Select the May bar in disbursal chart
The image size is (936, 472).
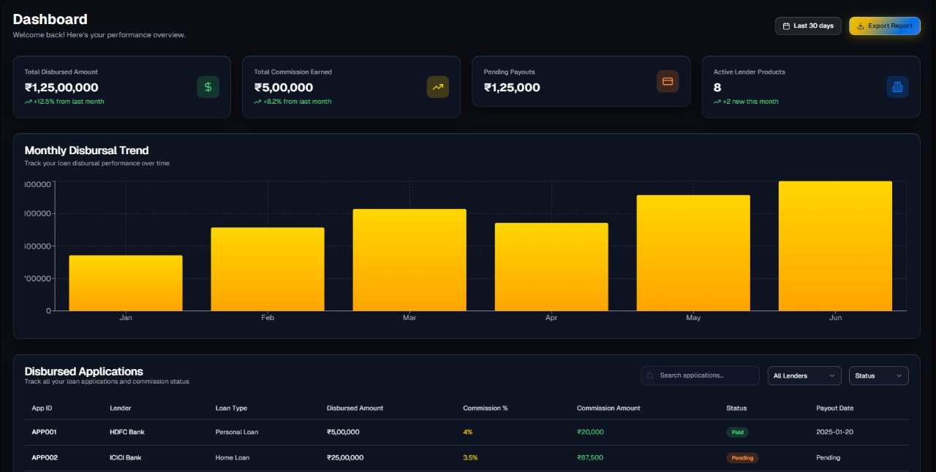pos(693,253)
